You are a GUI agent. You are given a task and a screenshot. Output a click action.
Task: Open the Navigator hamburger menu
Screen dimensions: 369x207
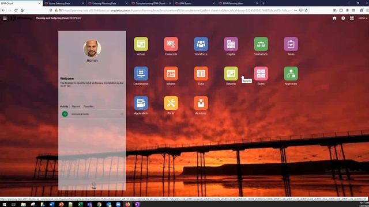[5, 18]
